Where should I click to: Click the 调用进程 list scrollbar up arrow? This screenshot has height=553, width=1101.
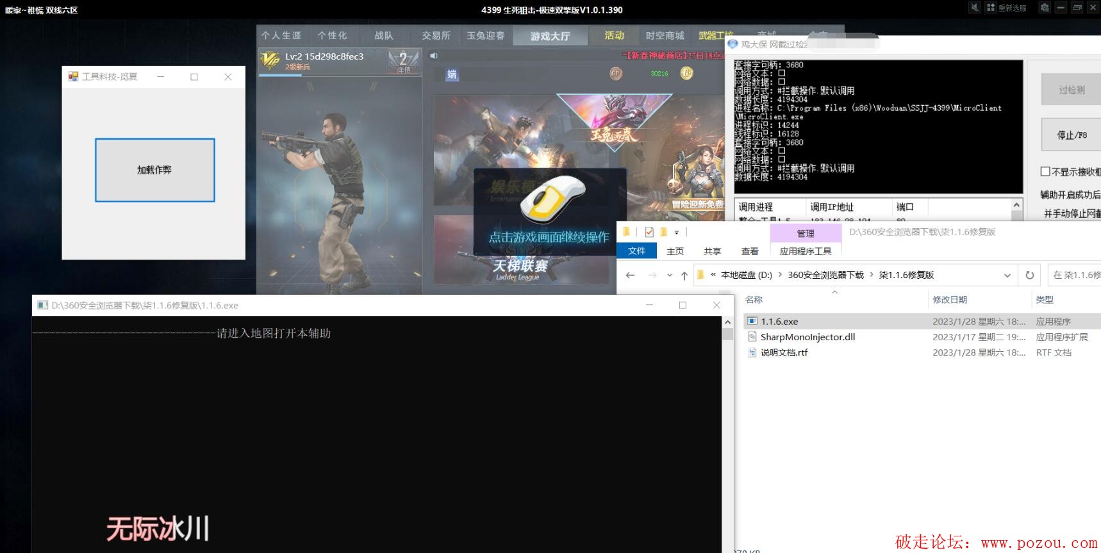click(1016, 204)
